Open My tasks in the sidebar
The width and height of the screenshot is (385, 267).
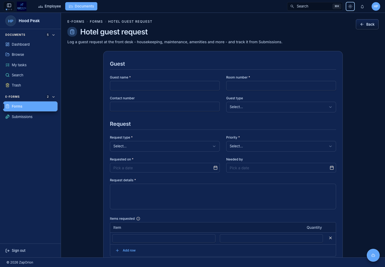pyautogui.click(x=30, y=65)
